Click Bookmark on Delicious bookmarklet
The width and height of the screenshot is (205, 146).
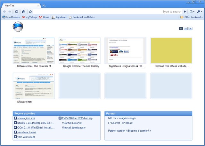(x=82, y=17)
